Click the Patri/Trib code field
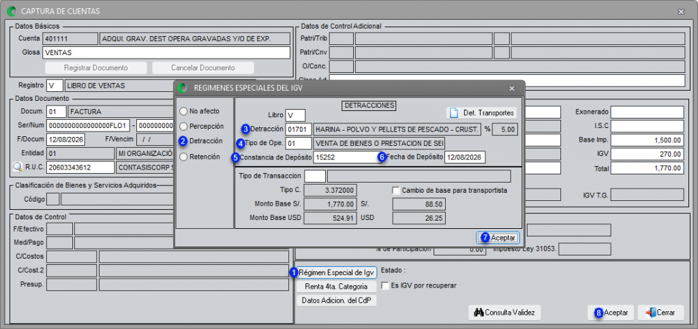The width and height of the screenshot is (698, 329). click(342, 39)
